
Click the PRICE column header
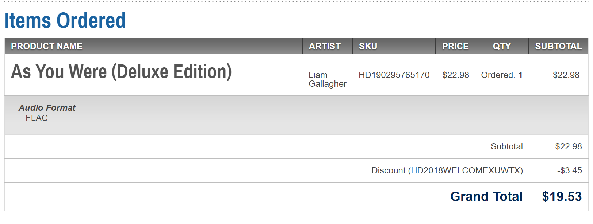click(455, 46)
